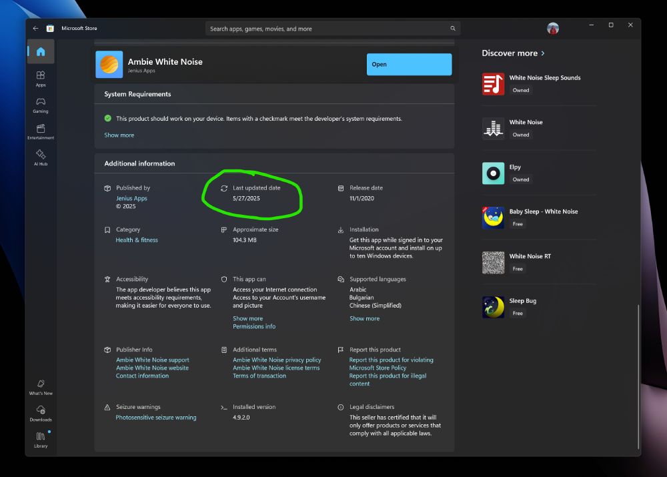Click the Report this product flag icon
The width and height of the screenshot is (667, 477).
(341, 350)
